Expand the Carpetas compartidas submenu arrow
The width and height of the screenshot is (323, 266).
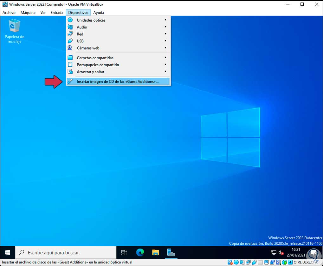(165, 57)
